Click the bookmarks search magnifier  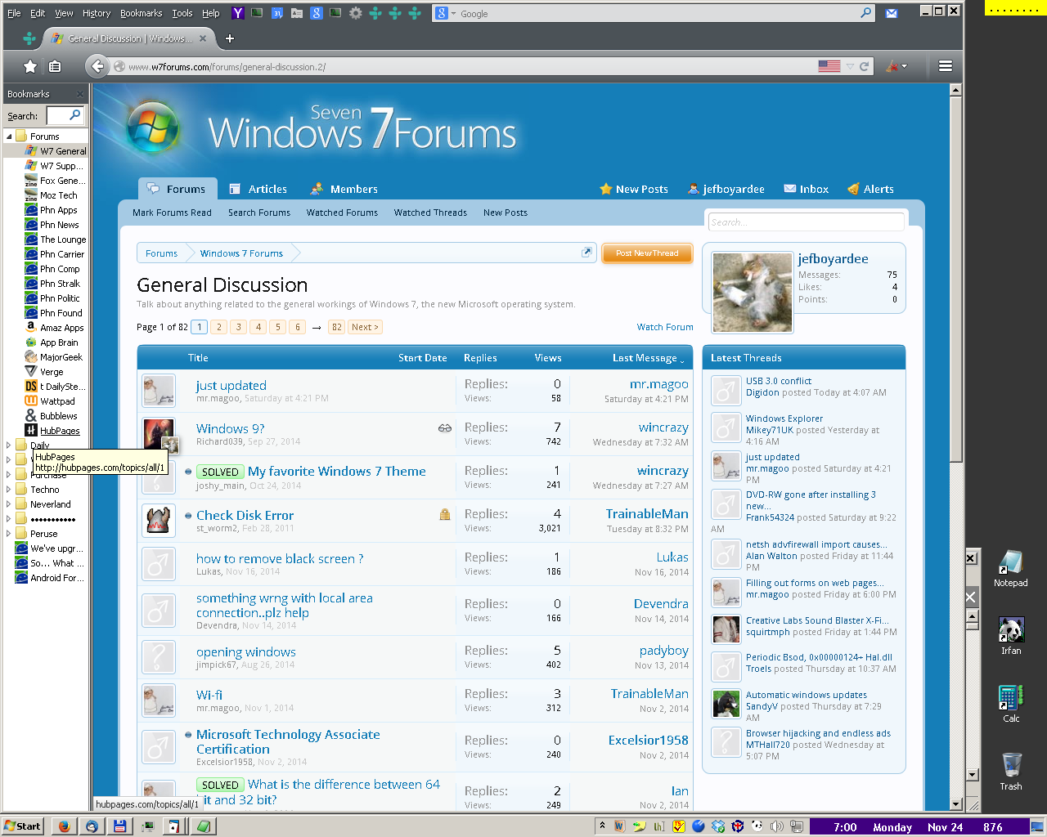pyautogui.click(x=75, y=115)
